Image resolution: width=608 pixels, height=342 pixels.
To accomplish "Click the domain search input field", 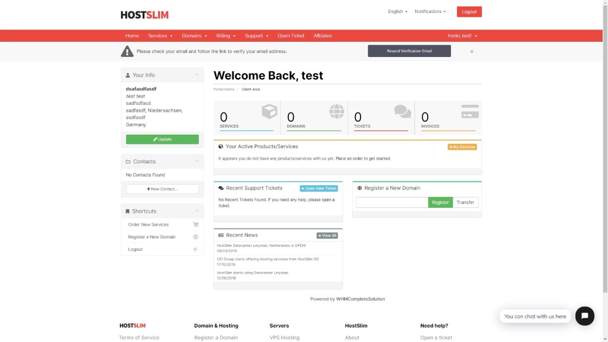I will pos(392,202).
